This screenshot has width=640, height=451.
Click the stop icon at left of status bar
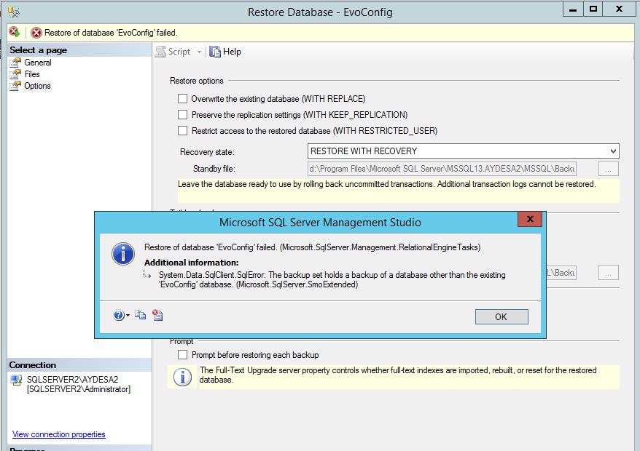click(15, 32)
